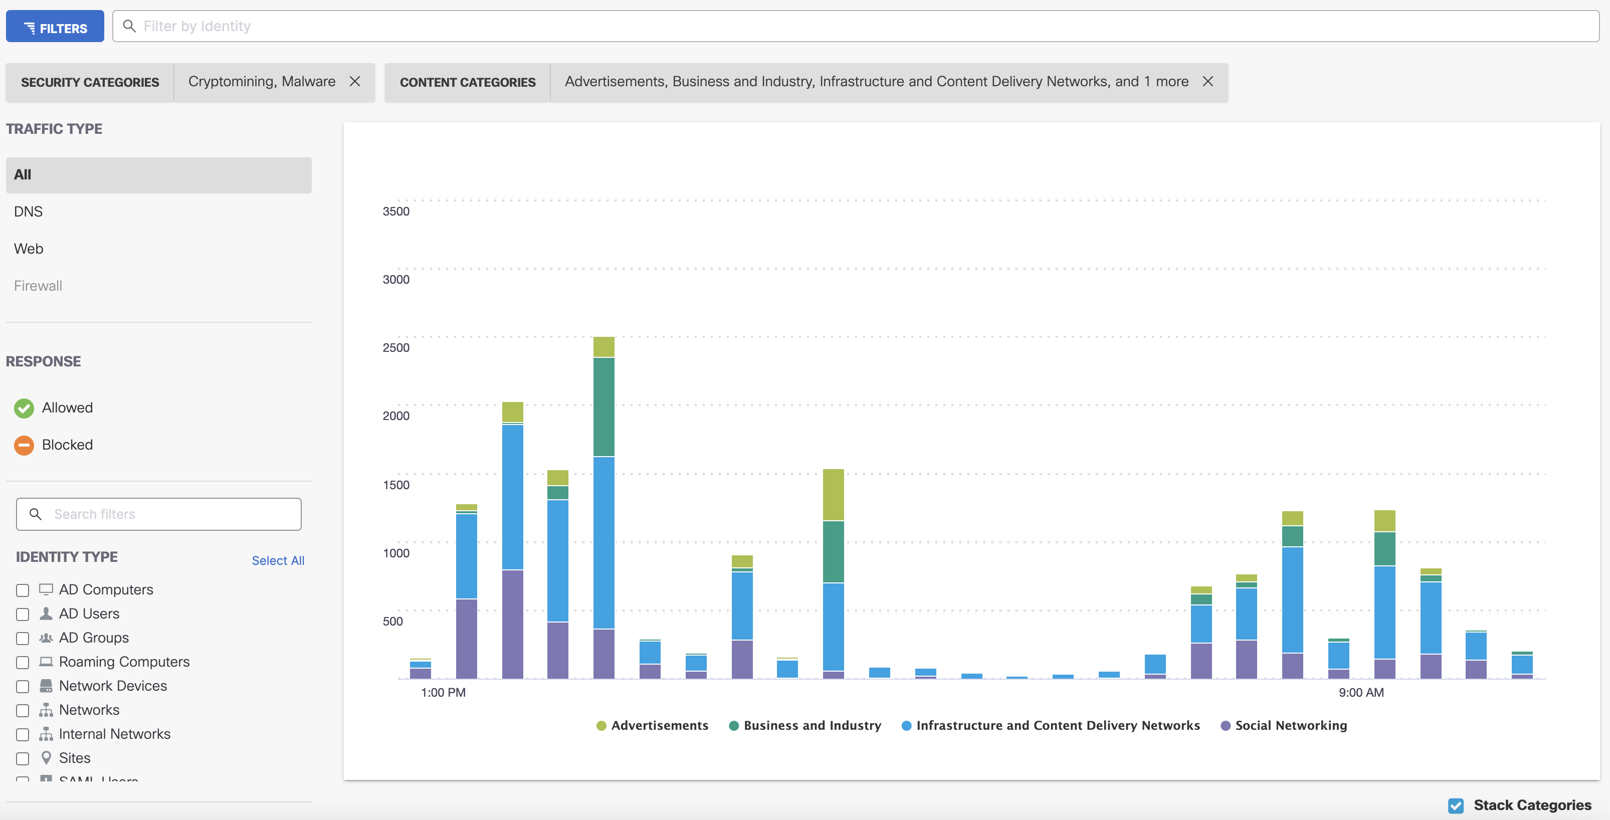Screen dimensions: 1610x820
Task: Click the Network Devices icon
Action: pyautogui.click(x=46, y=686)
